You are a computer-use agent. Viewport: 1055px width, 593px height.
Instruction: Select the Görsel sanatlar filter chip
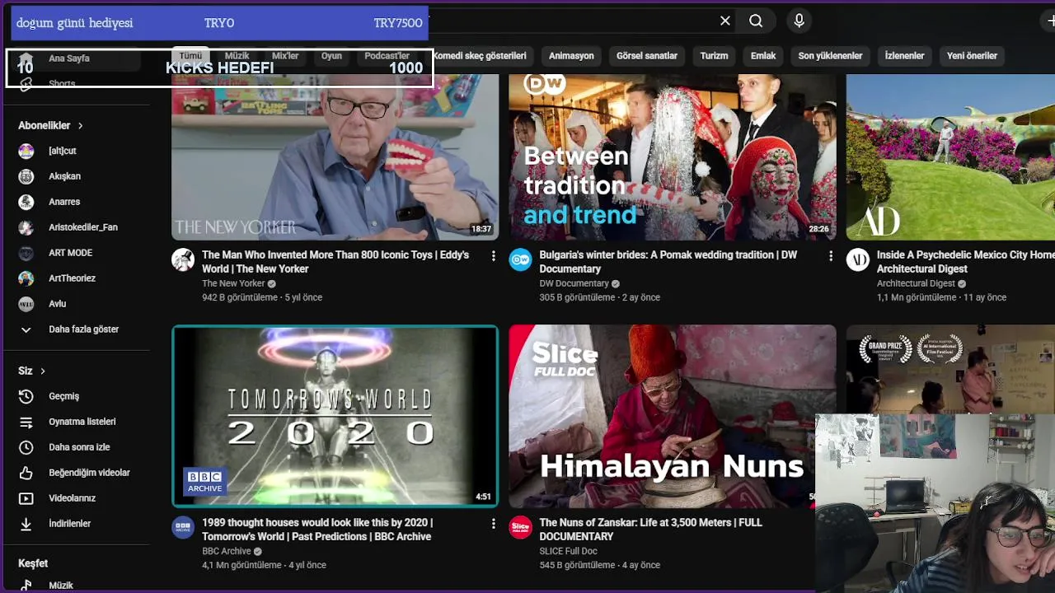tap(647, 56)
